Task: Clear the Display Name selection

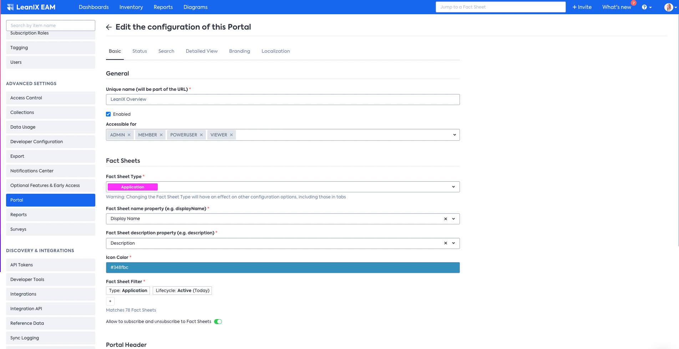Action: tap(445, 219)
